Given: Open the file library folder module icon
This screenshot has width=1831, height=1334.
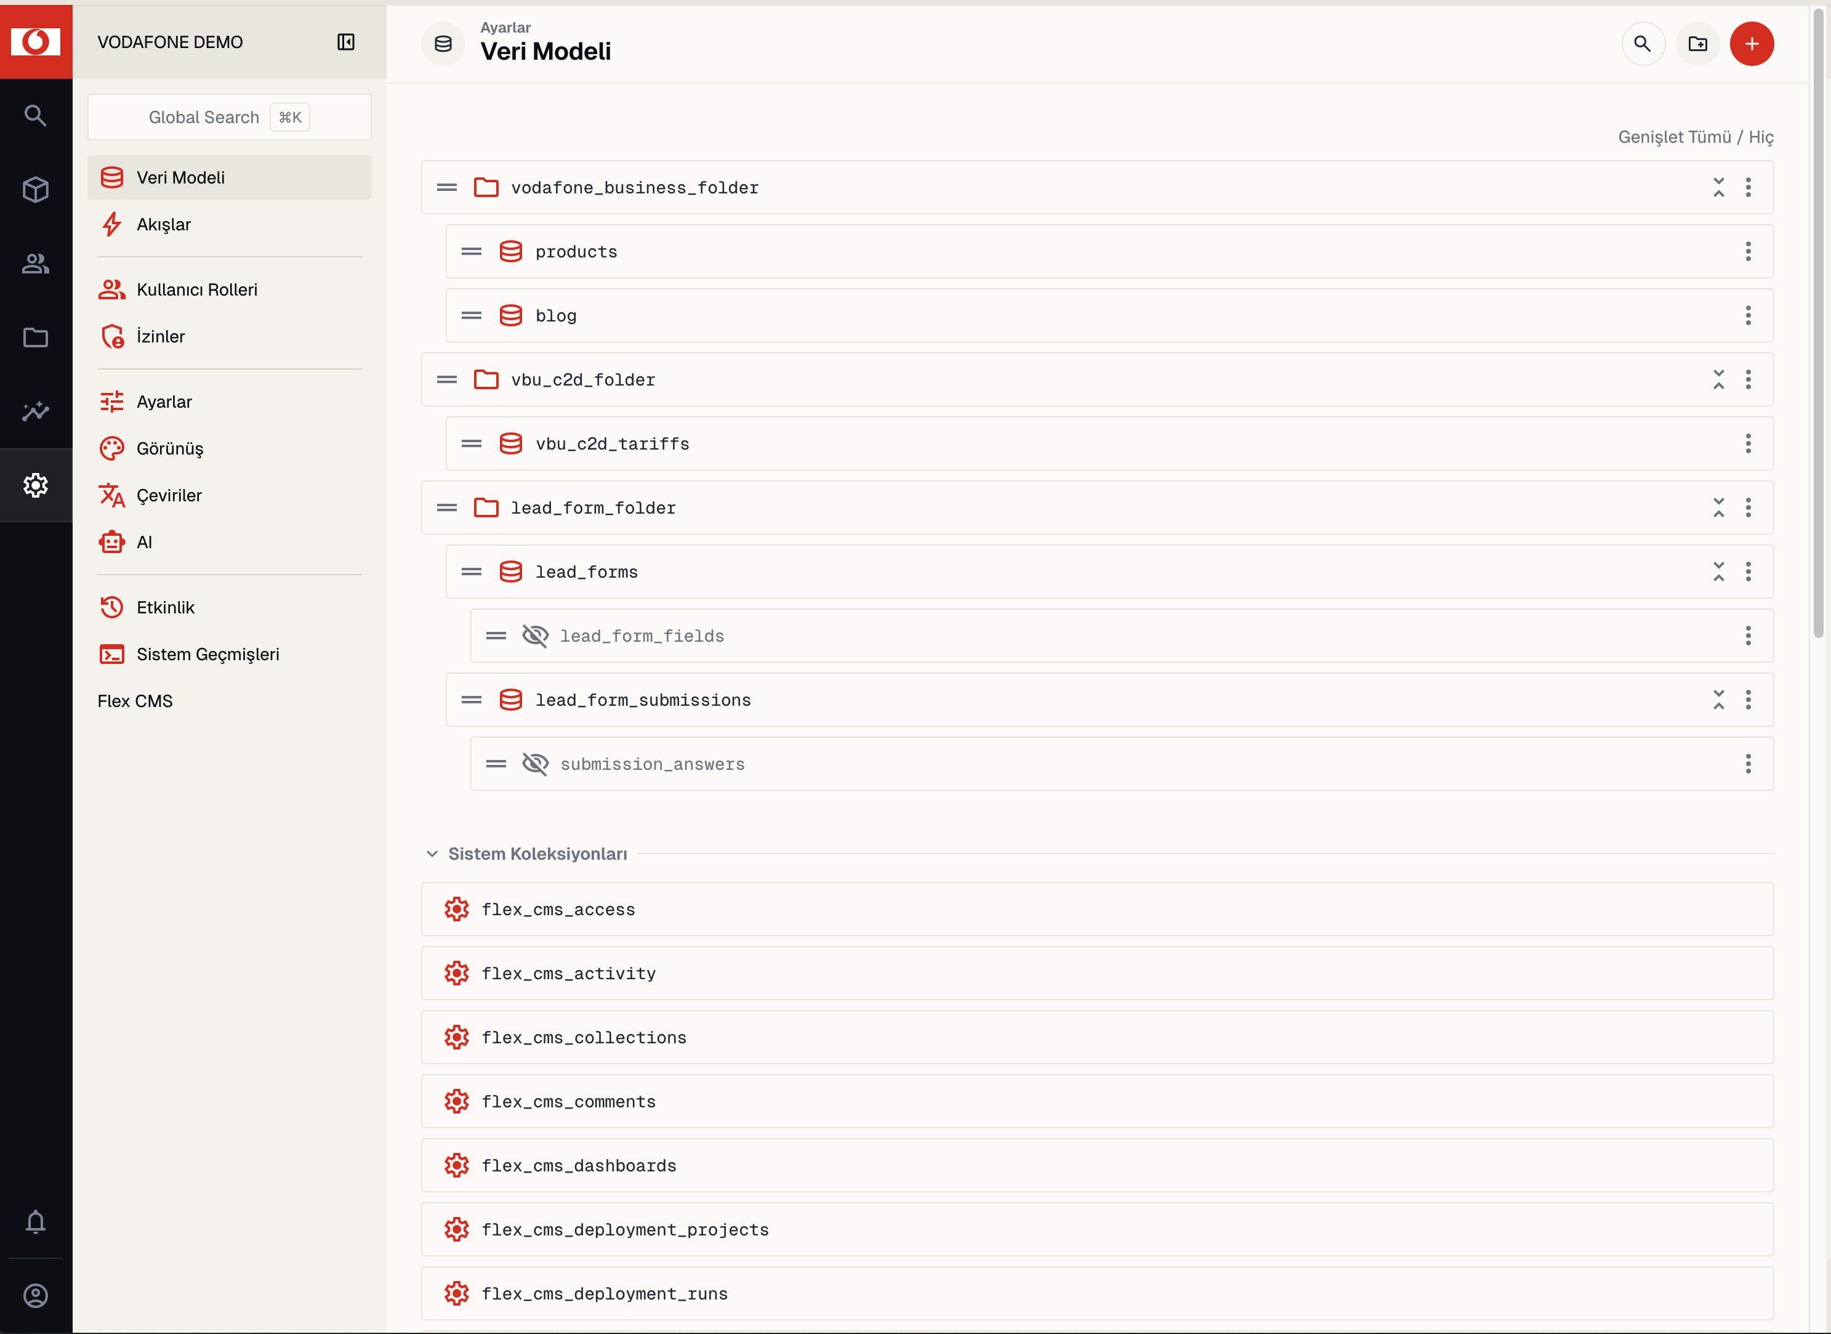Looking at the screenshot, I should (x=36, y=338).
